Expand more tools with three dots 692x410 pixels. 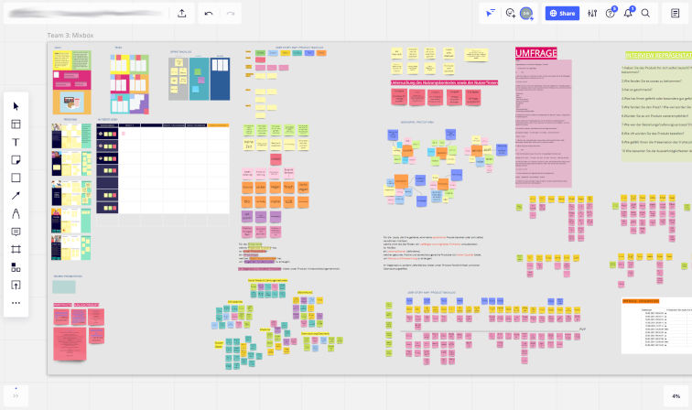pyautogui.click(x=16, y=303)
